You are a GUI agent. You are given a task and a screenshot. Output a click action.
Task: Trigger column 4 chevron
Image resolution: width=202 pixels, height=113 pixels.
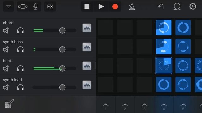tap(163, 107)
